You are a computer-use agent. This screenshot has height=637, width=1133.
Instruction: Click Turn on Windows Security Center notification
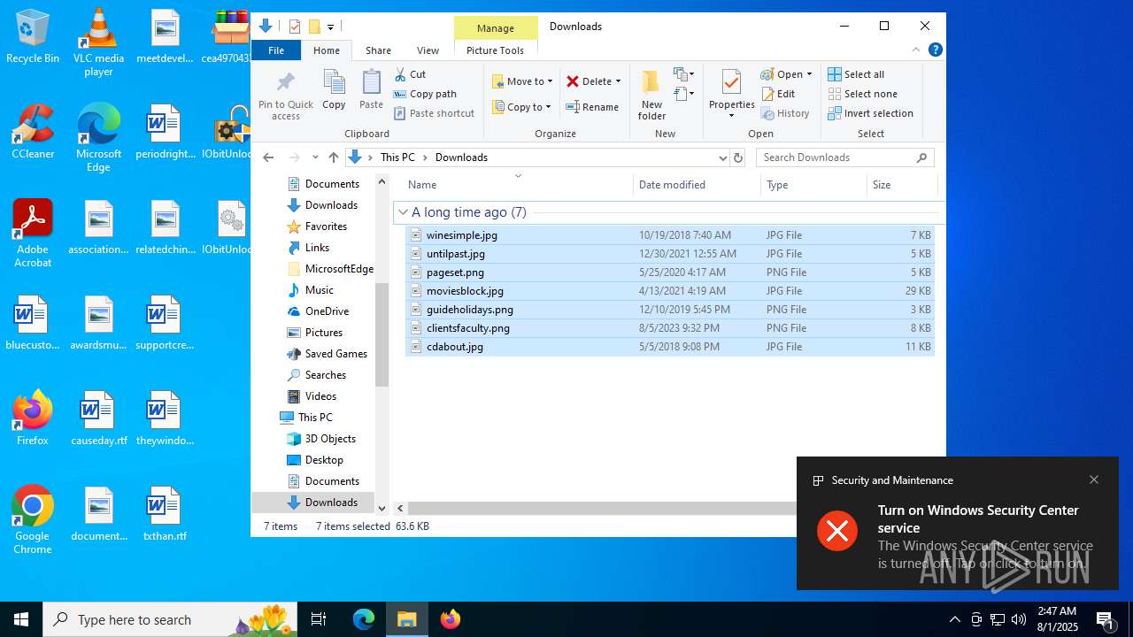tap(958, 523)
